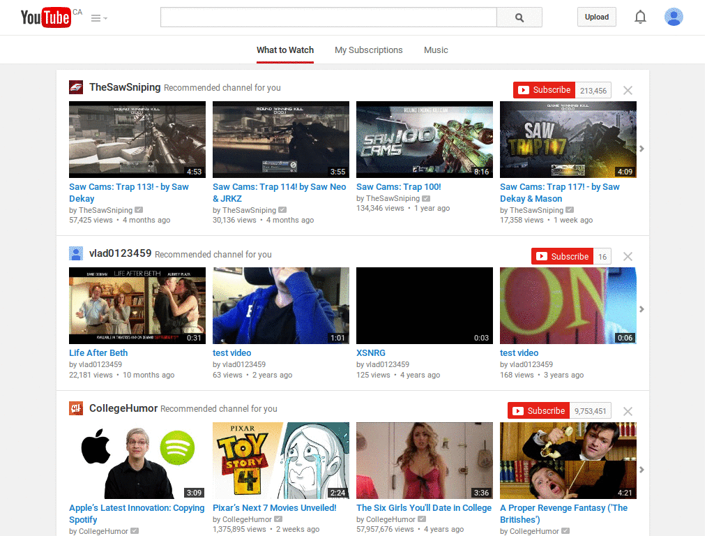The height and width of the screenshot is (536, 714).
Task: Open 'Pixar's Next 7 Movies Unveiled!' title
Action: (x=275, y=508)
